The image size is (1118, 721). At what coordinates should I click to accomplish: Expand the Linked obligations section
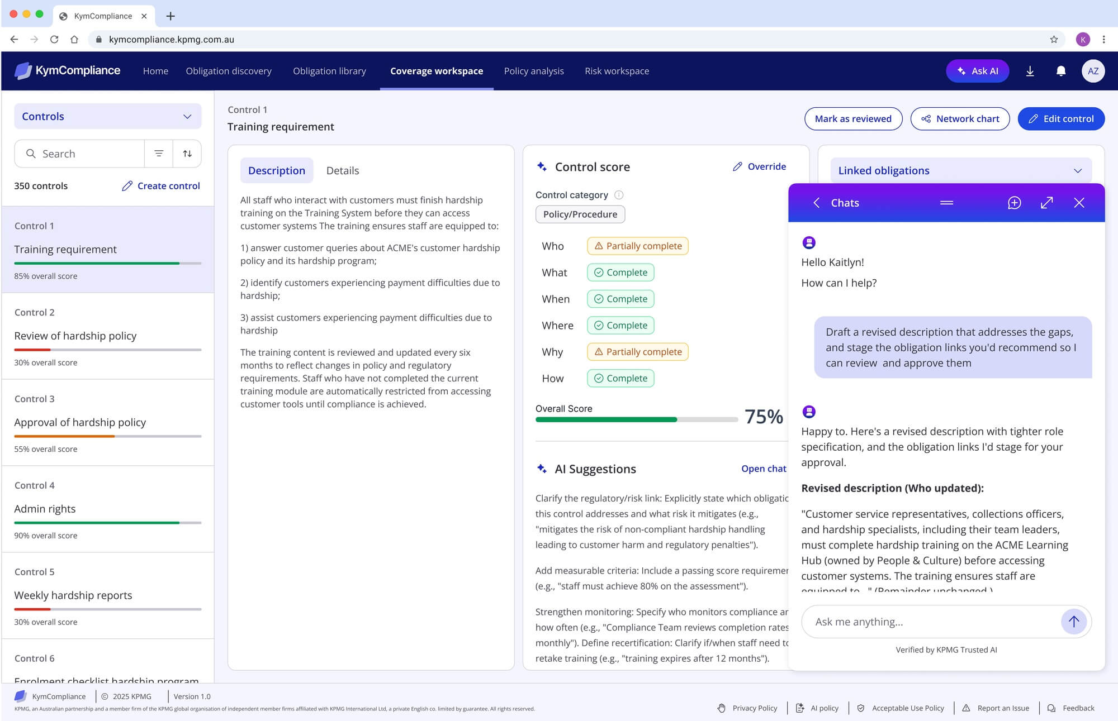pyautogui.click(x=960, y=170)
